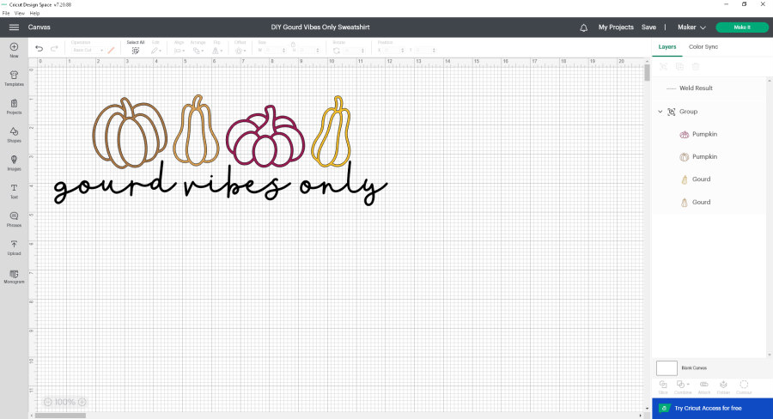773x419 pixels.
Task: Open the hamburger menu
Action: (14, 27)
